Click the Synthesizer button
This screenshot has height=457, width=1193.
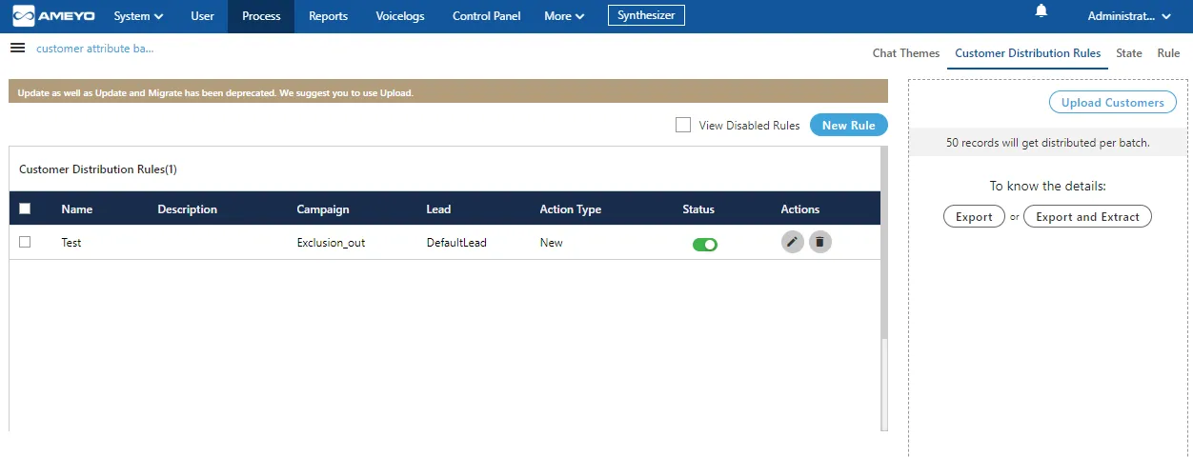(646, 15)
